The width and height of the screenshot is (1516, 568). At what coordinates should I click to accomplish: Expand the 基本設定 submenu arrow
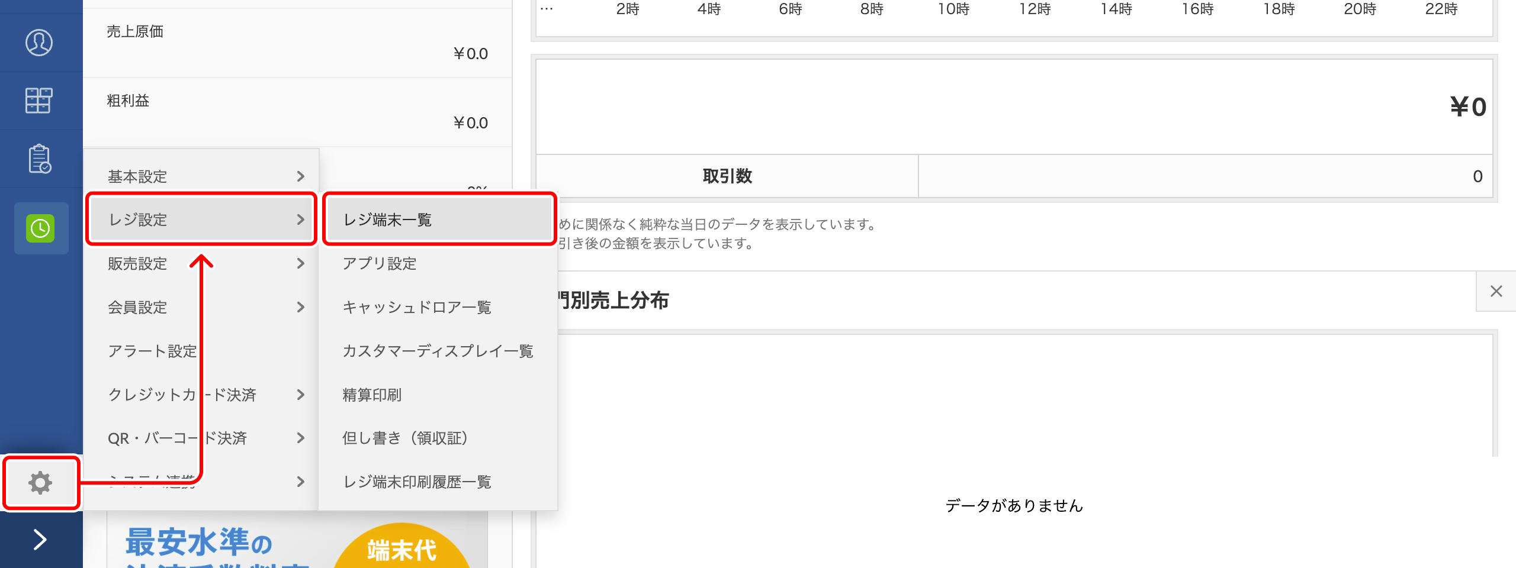click(x=301, y=176)
